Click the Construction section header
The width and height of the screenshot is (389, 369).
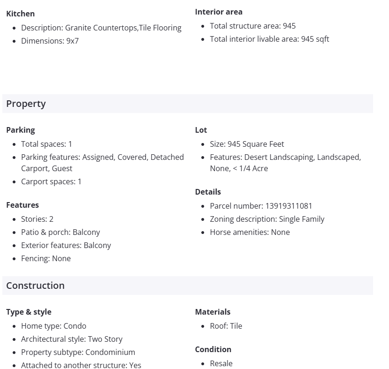[36, 286]
